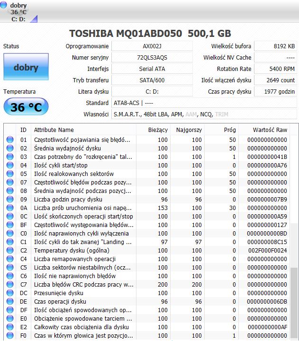Click raw value 000000008C15
The height and width of the screenshot is (341, 299).
click(x=267, y=242)
